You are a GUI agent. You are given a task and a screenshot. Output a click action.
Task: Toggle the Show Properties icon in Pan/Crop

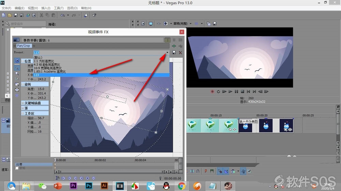(17, 61)
